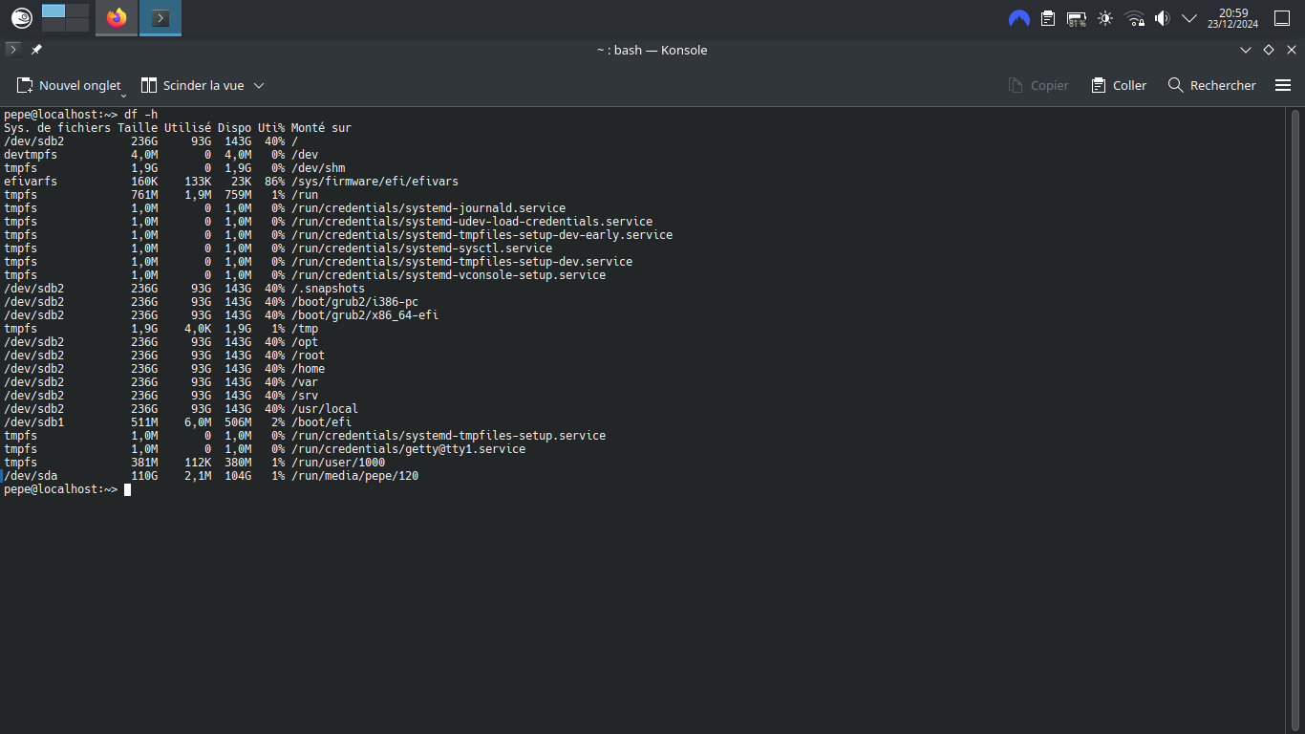
Task: Check the battery status tray icon
Action: pos(1077,18)
